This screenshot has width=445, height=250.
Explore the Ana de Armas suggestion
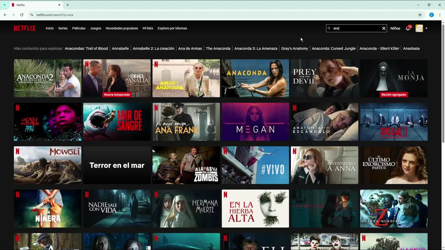190,49
